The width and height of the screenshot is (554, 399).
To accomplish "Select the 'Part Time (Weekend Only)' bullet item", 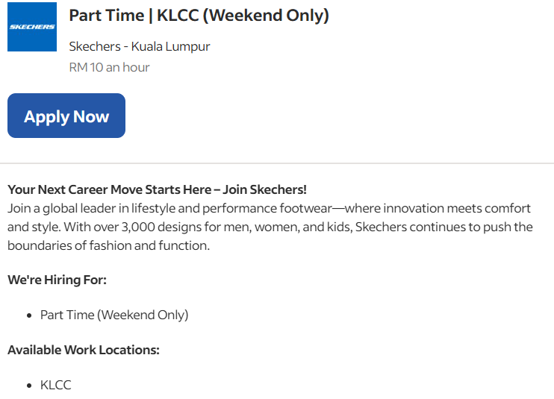I will coord(114,315).
